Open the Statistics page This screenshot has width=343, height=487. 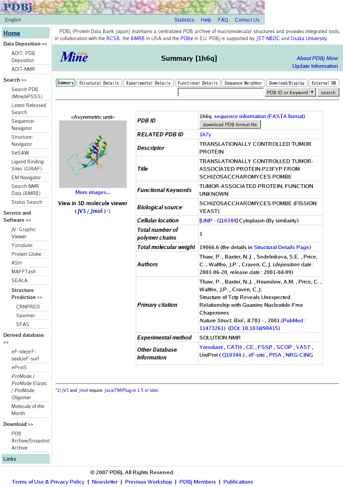tap(184, 20)
